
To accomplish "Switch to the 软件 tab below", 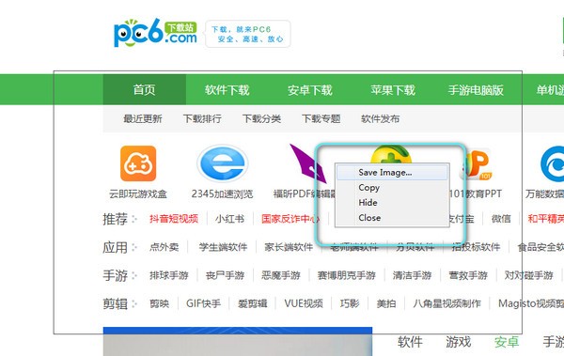I will pos(410,342).
